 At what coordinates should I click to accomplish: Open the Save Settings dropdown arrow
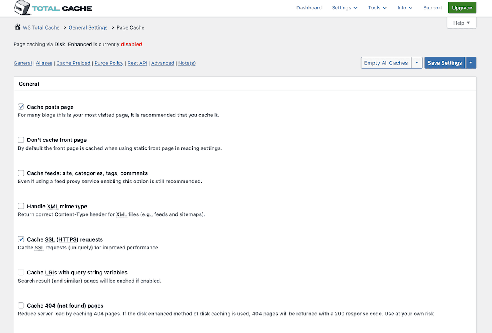tap(471, 63)
